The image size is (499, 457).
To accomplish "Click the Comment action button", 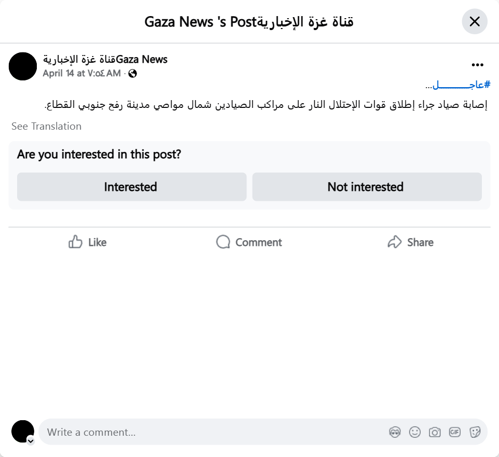I will pos(249,242).
